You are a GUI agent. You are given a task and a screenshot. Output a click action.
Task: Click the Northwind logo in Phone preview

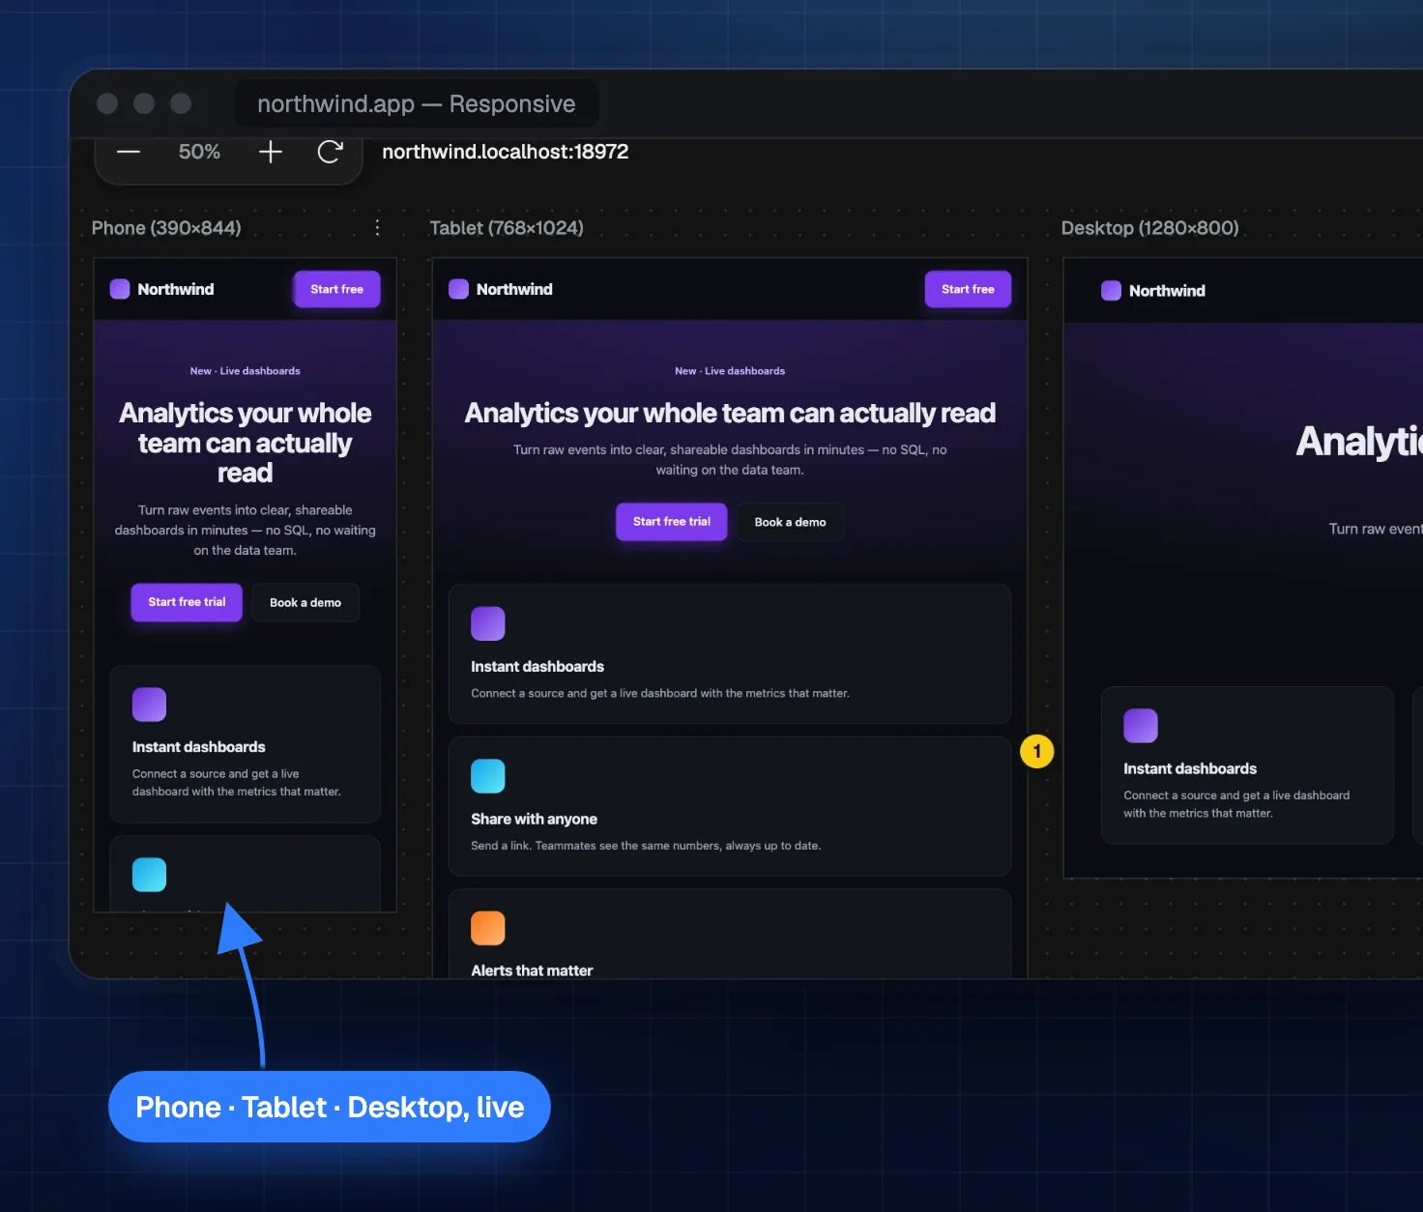click(x=162, y=289)
